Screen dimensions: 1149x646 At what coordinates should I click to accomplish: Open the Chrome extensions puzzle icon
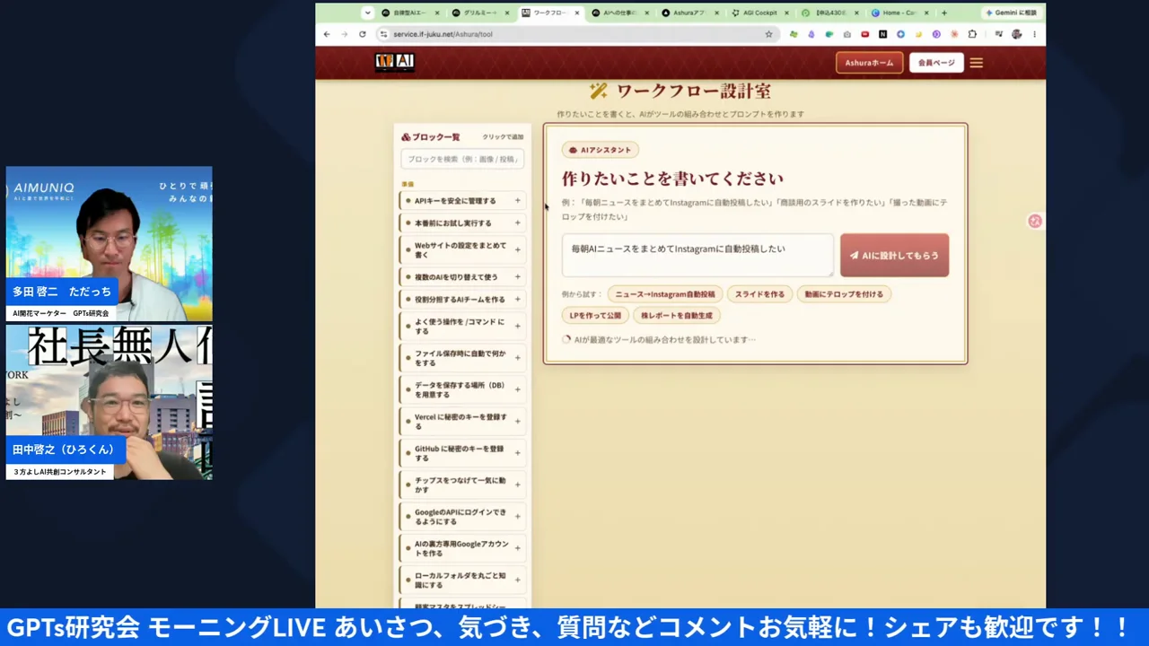[972, 34]
